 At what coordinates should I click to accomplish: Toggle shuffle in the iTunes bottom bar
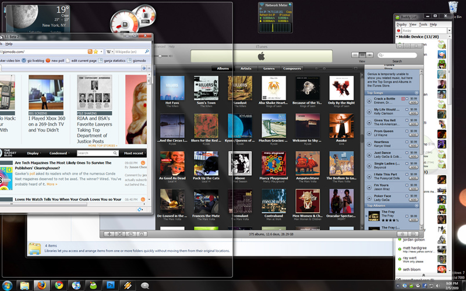click(120, 234)
